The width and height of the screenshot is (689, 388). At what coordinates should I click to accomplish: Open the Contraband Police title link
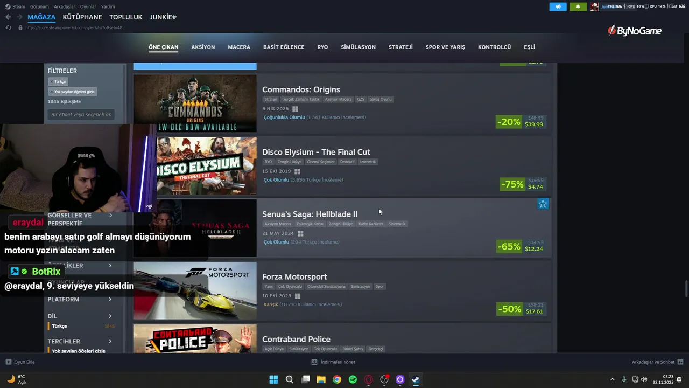tap(296, 339)
